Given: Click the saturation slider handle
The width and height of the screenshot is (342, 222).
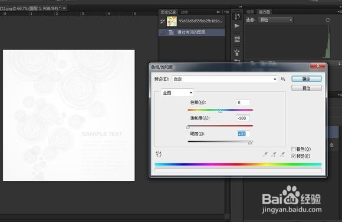Looking at the screenshot, I should (188, 127).
